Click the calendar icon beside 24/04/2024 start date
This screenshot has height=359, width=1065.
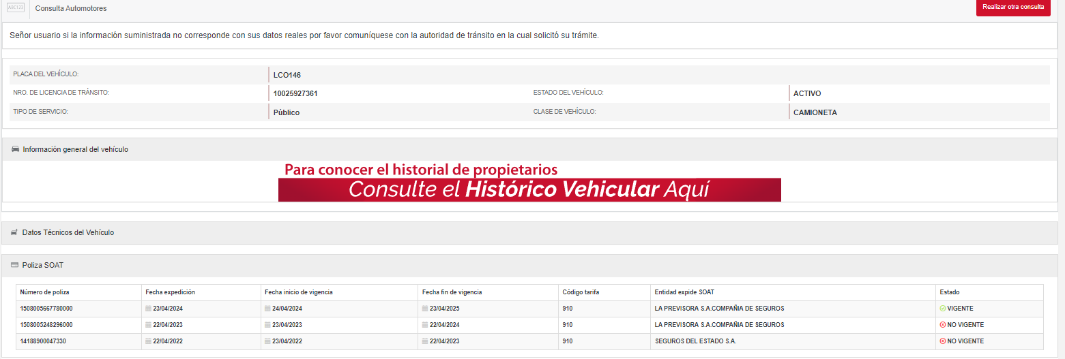(267, 309)
